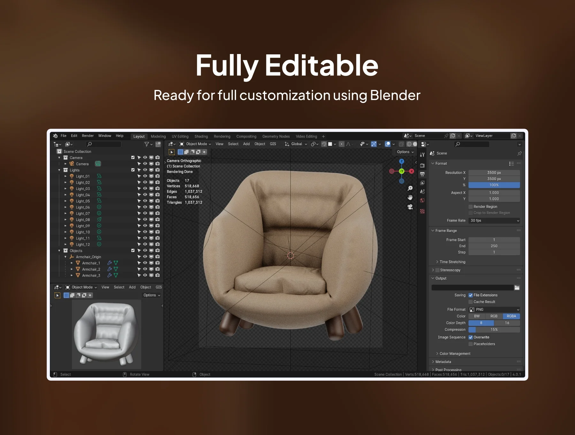Adjust the Compression 15% slider

coord(494,330)
